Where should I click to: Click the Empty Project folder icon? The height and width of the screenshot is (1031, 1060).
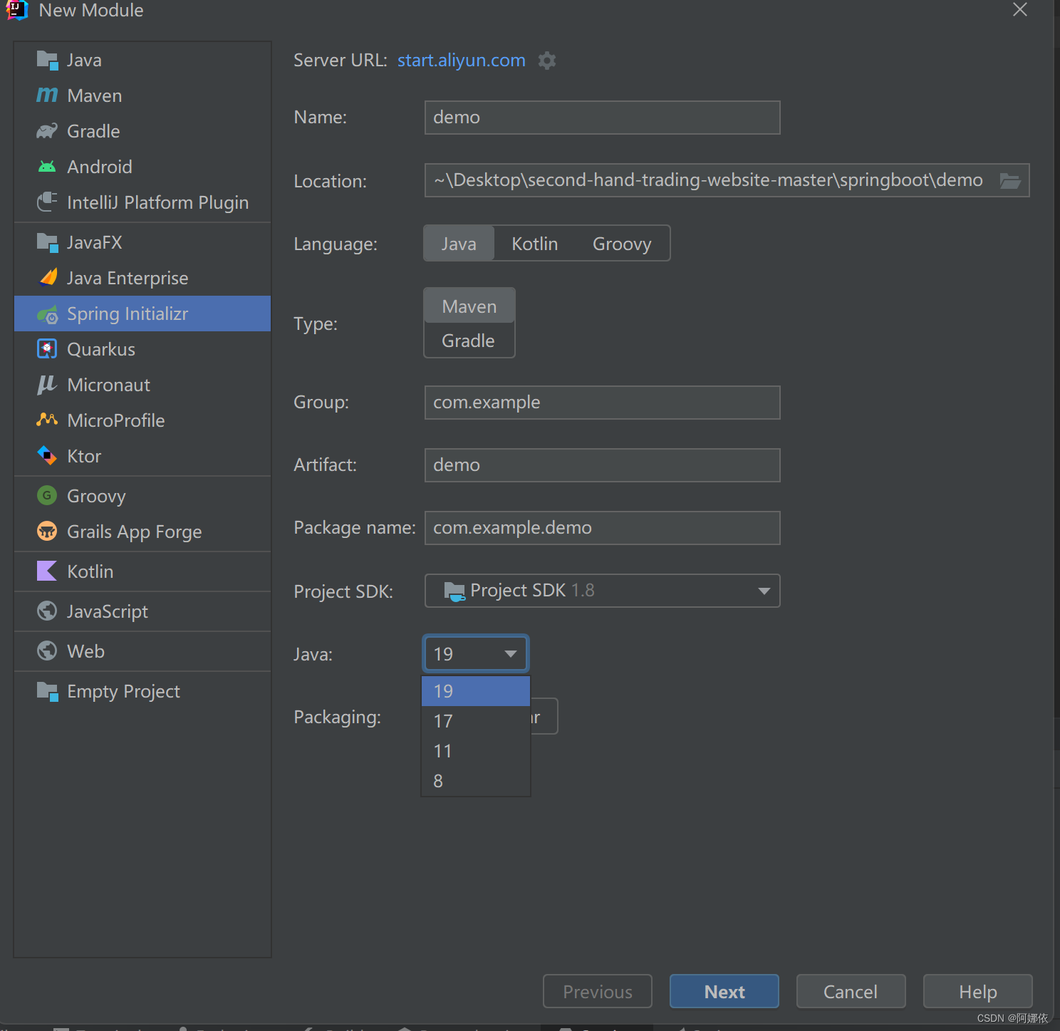pyautogui.click(x=47, y=691)
